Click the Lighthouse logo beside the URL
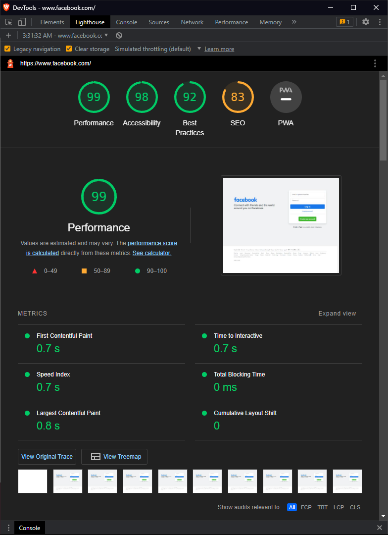This screenshot has height=535, width=388. (x=10, y=63)
